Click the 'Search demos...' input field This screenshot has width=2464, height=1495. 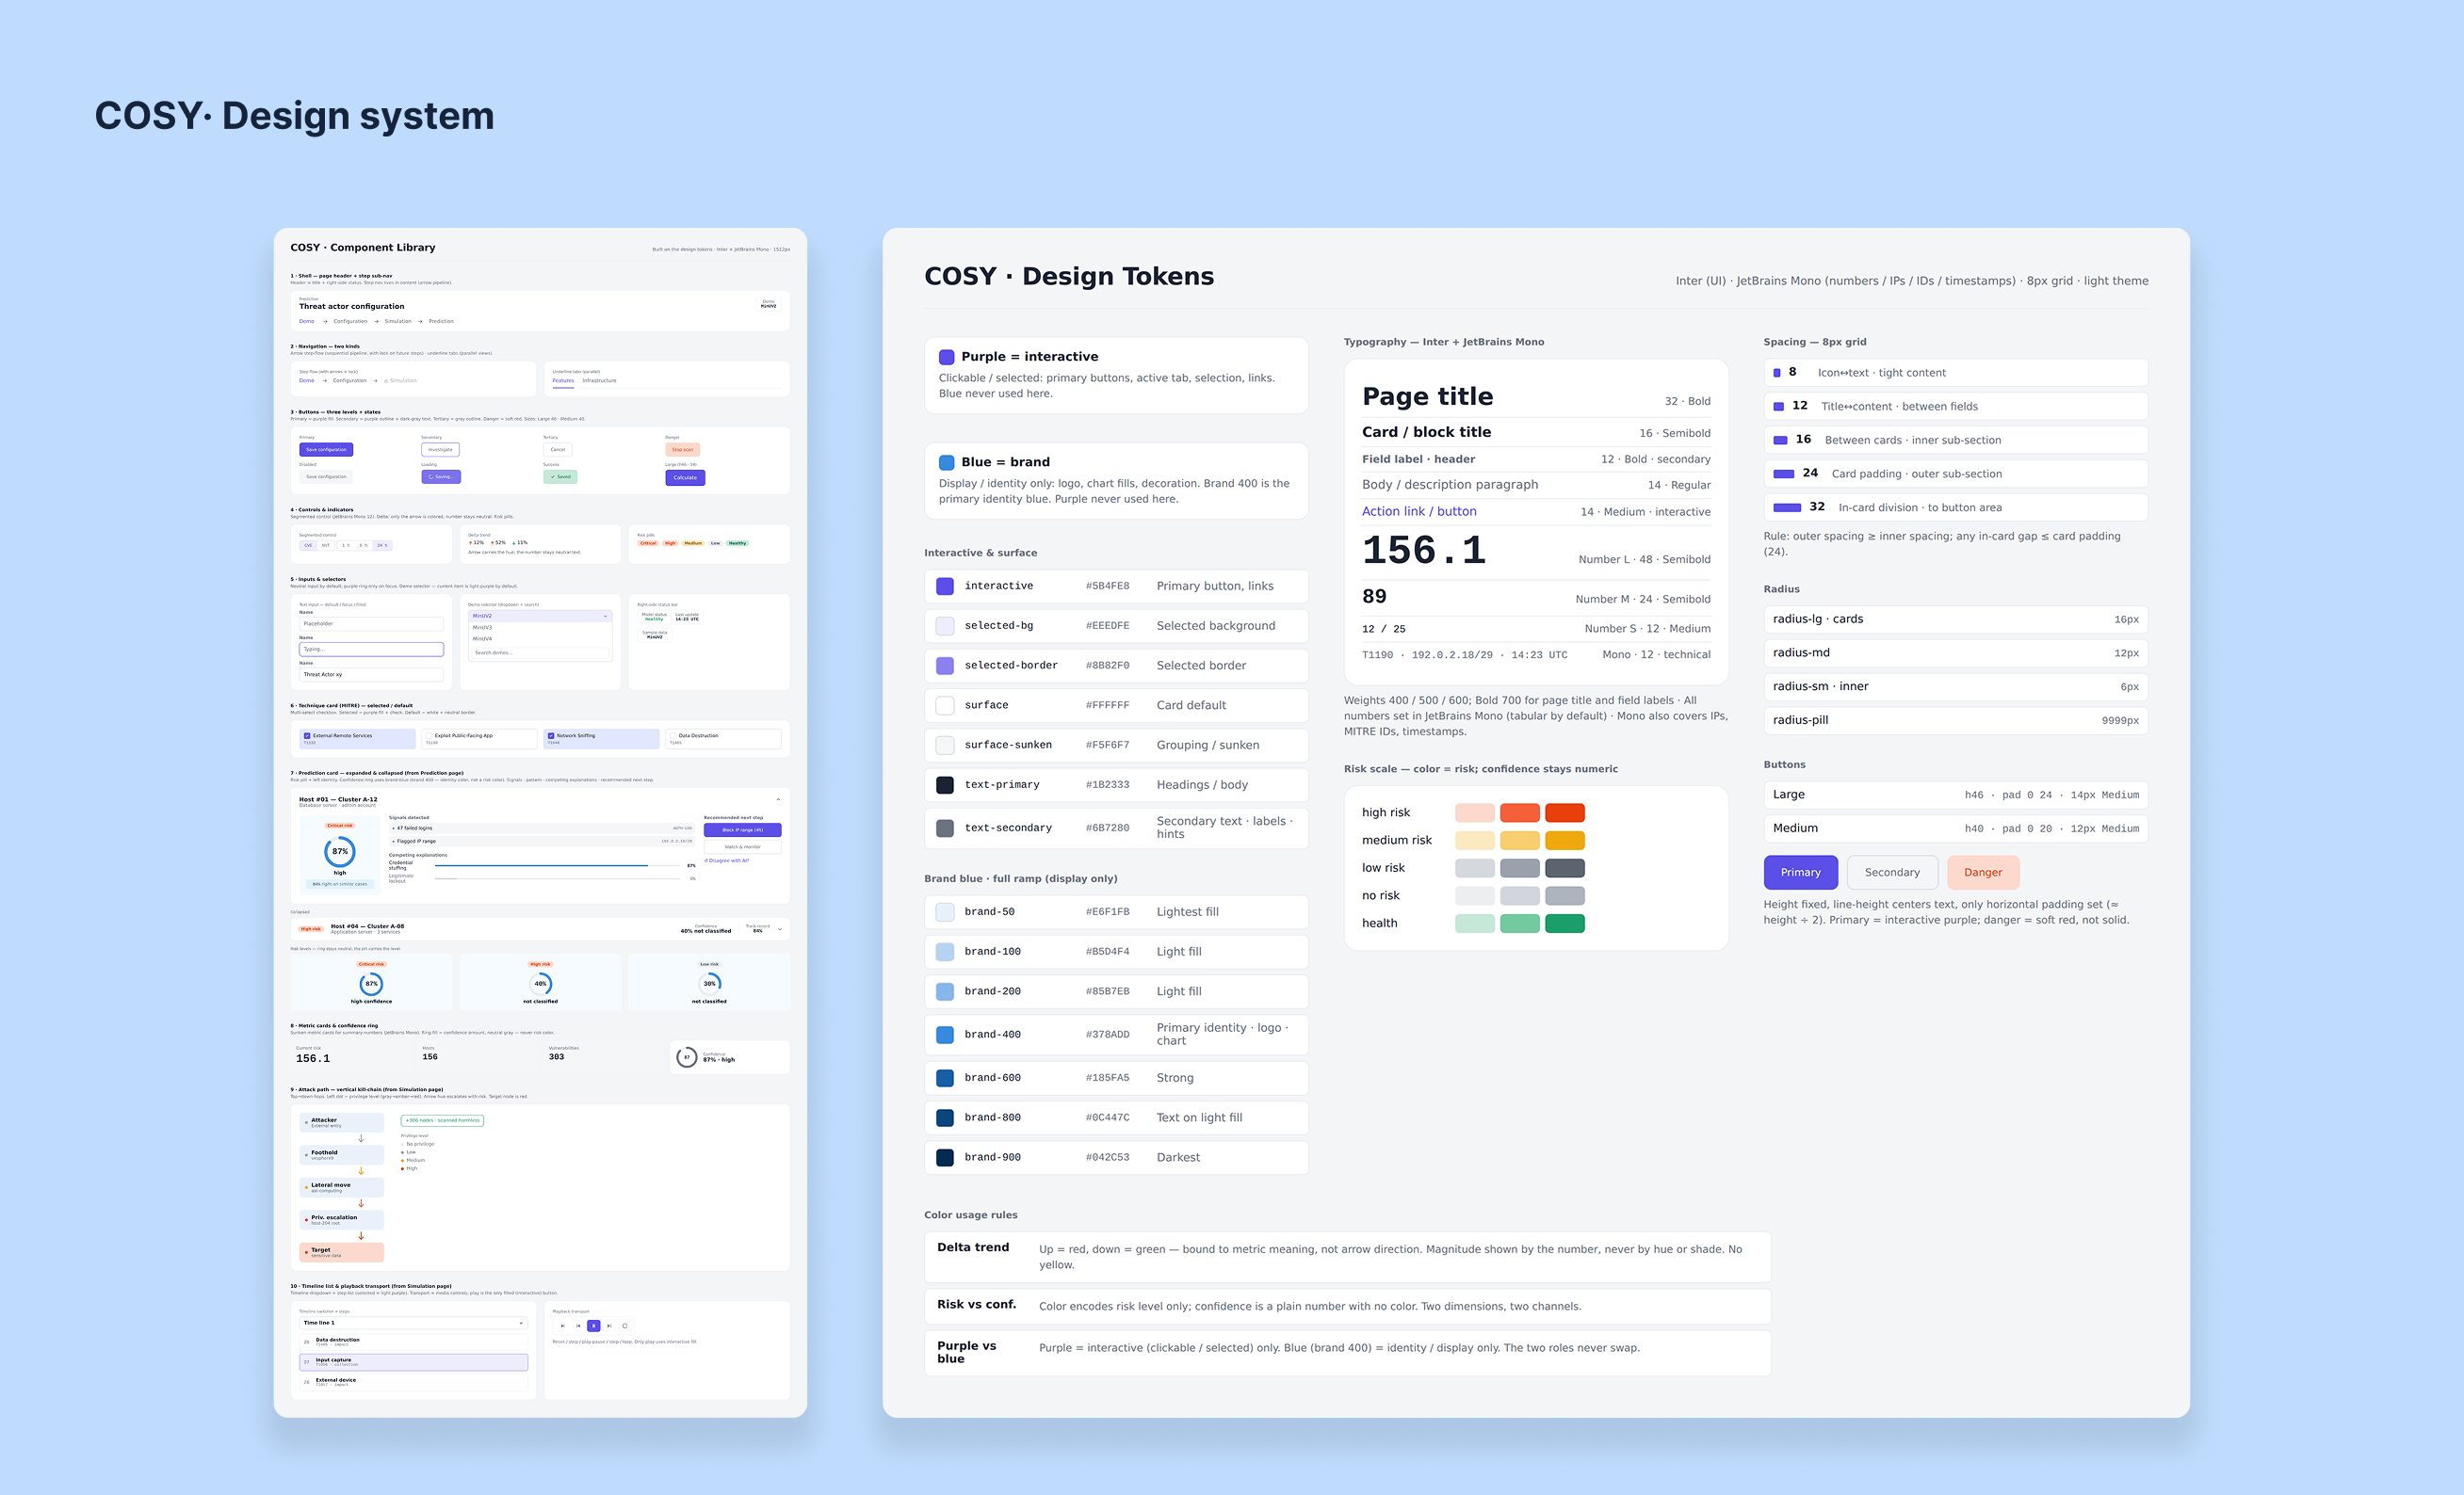541,653
